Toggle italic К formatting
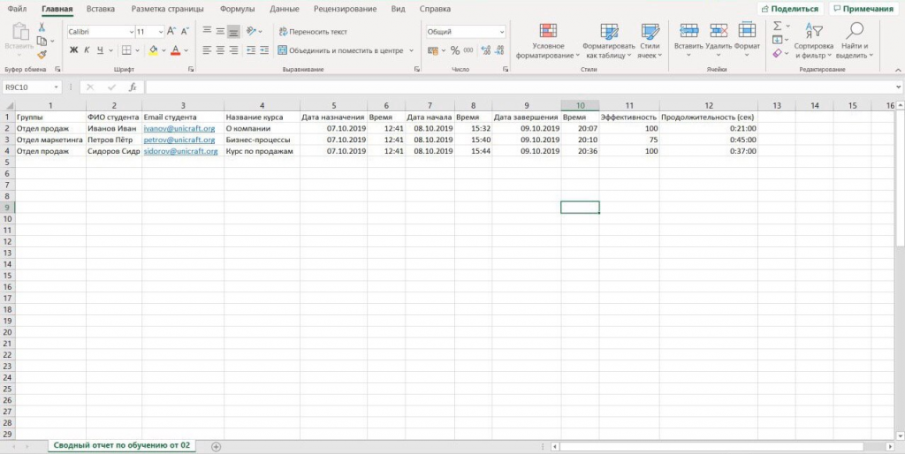Screen dimensions: 905x454 (87, 50)
